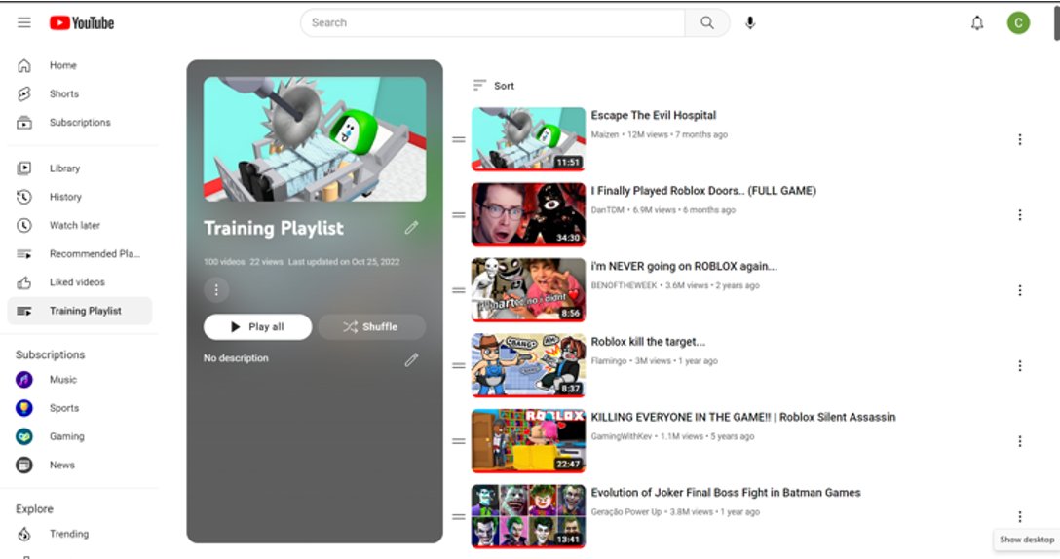The image size is (1060, 559).
Task: Open options for KILLING EVERYONE video
Action: pyautogui.click(x=1019, y=441)
